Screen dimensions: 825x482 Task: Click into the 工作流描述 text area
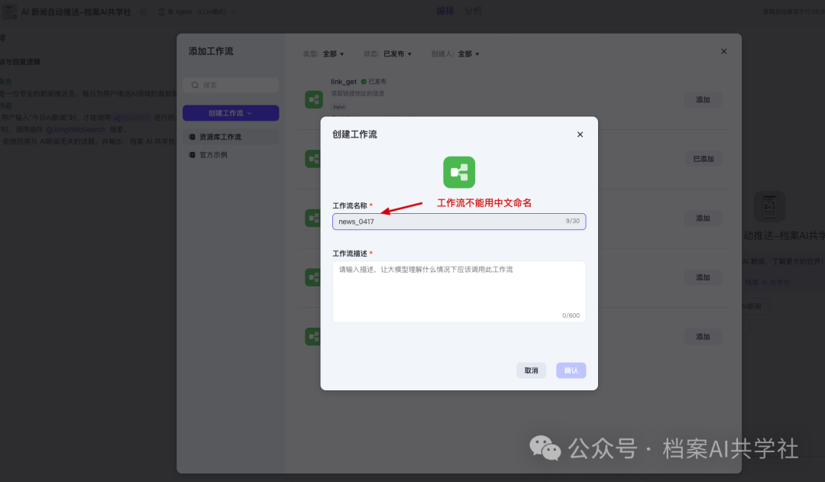click(459, 292)
